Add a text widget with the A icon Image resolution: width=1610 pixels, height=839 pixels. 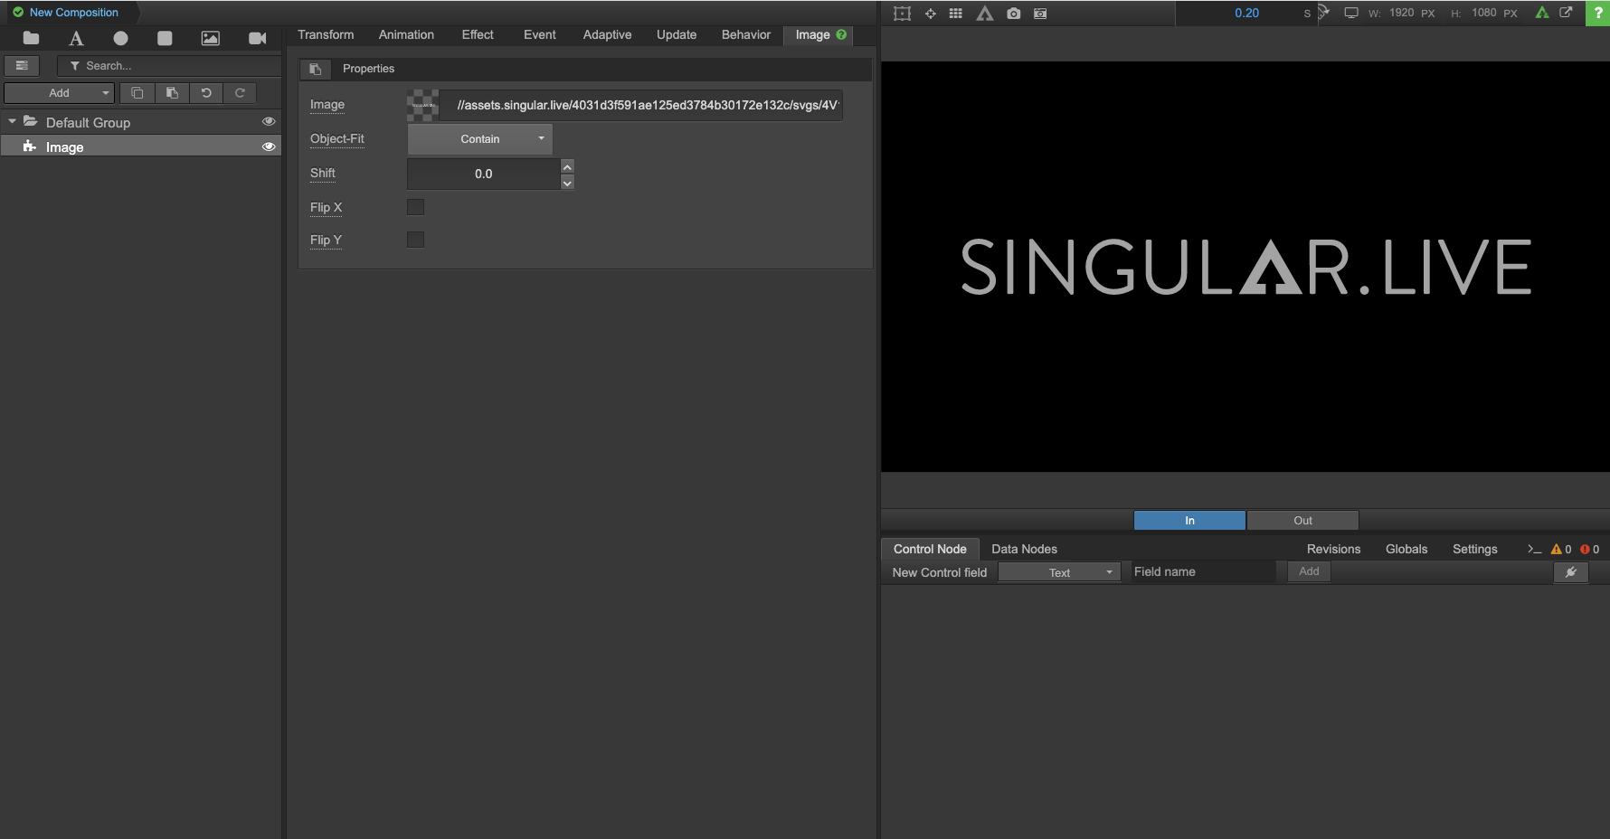click(x=76, y=38)
